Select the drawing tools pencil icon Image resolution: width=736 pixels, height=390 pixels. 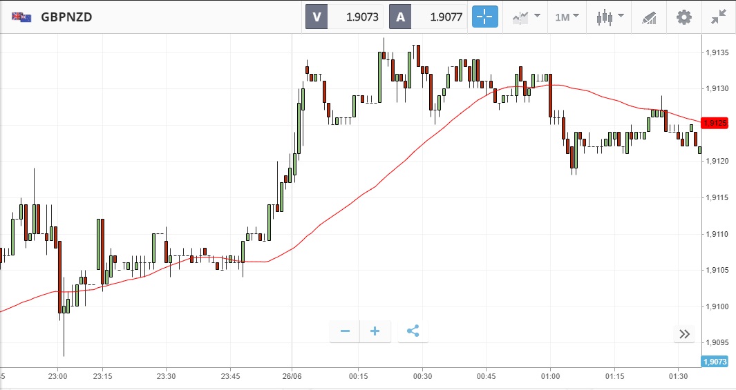(x=648, y=17)
